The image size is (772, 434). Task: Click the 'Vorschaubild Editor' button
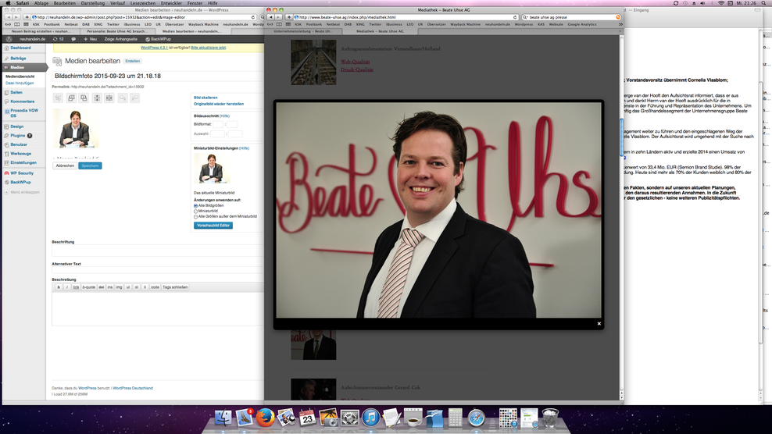[x=213, y=226]
